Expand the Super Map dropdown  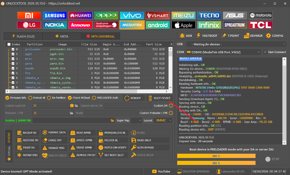[x=136, y=120]
